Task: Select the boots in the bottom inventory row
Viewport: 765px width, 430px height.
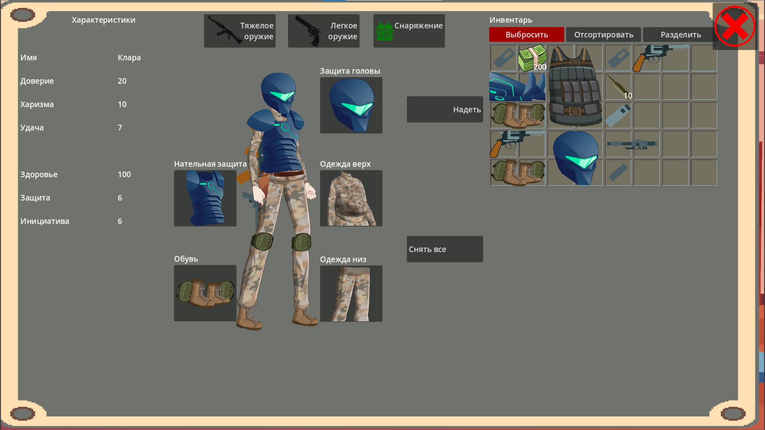Action: [518, 173]
